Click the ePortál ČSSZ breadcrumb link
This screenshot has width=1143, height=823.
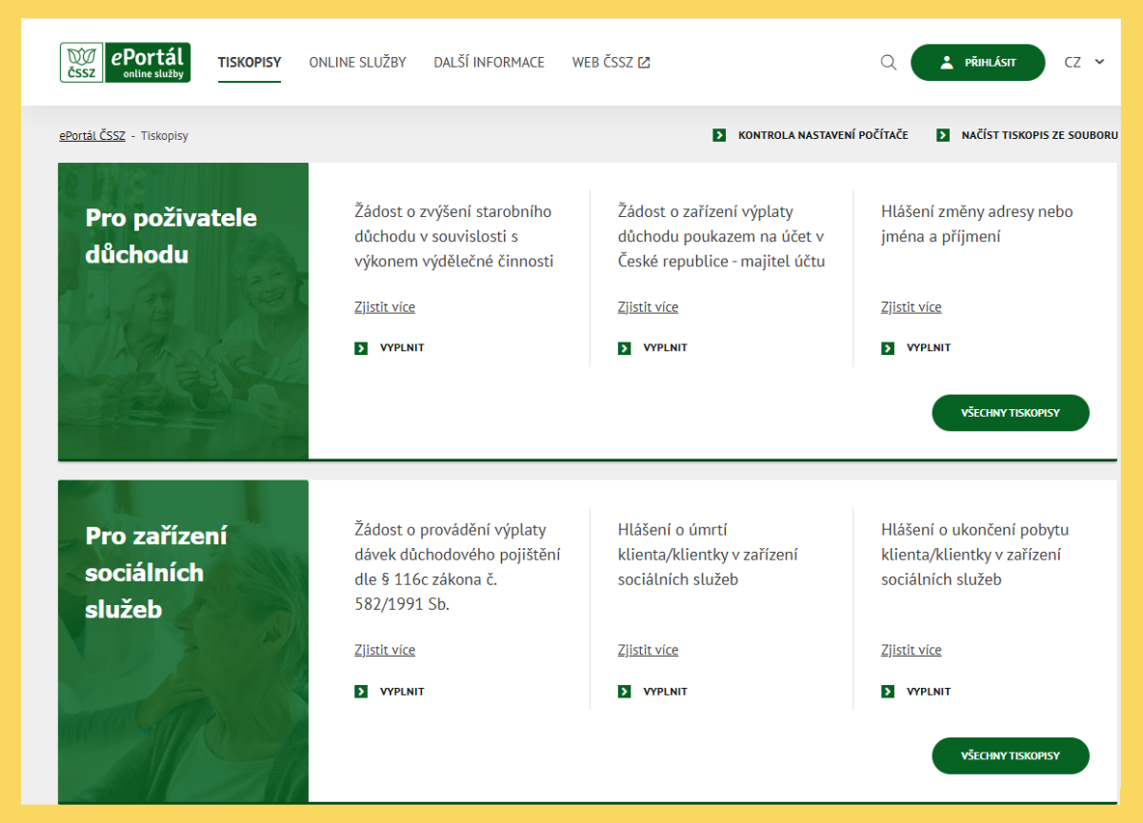click(92, 136)
